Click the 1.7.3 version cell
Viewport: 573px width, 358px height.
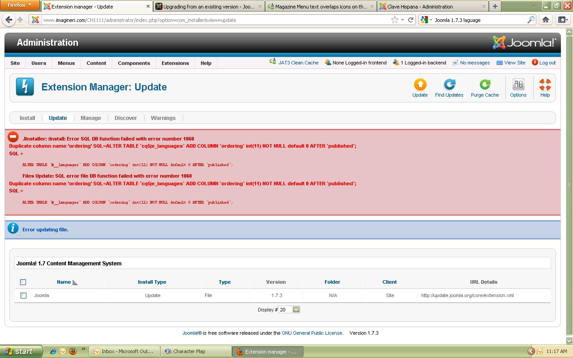click(277, 295)
